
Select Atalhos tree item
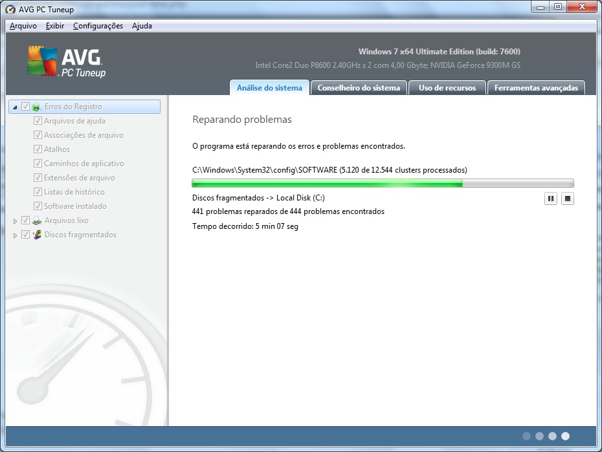(x=57, y=149)
